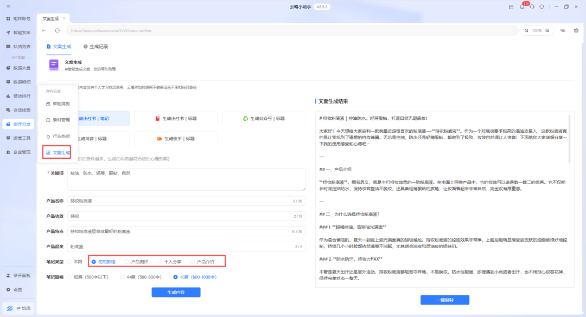Click the link icon in the top-right toolbar
Image resolution: width=586 pixels, height=317 pixels.
(x=563, y=30)
